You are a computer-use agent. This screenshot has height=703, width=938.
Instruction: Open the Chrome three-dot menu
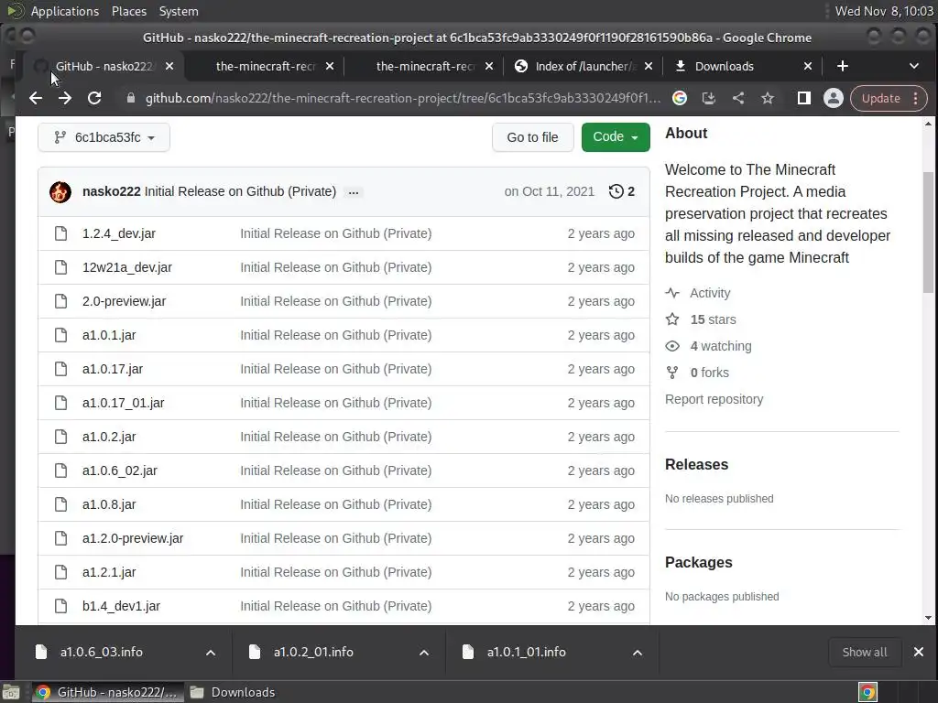(916, 98)
